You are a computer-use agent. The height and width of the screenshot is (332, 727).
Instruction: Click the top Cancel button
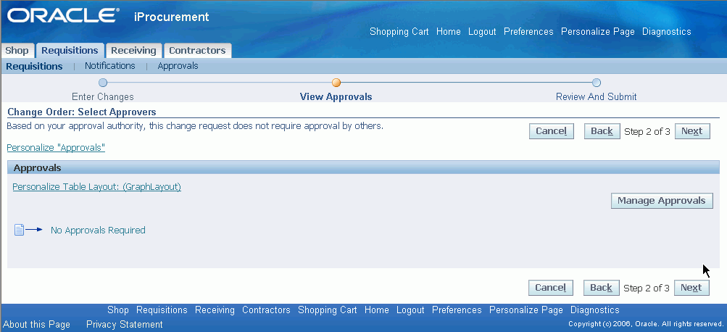point(552,131)
